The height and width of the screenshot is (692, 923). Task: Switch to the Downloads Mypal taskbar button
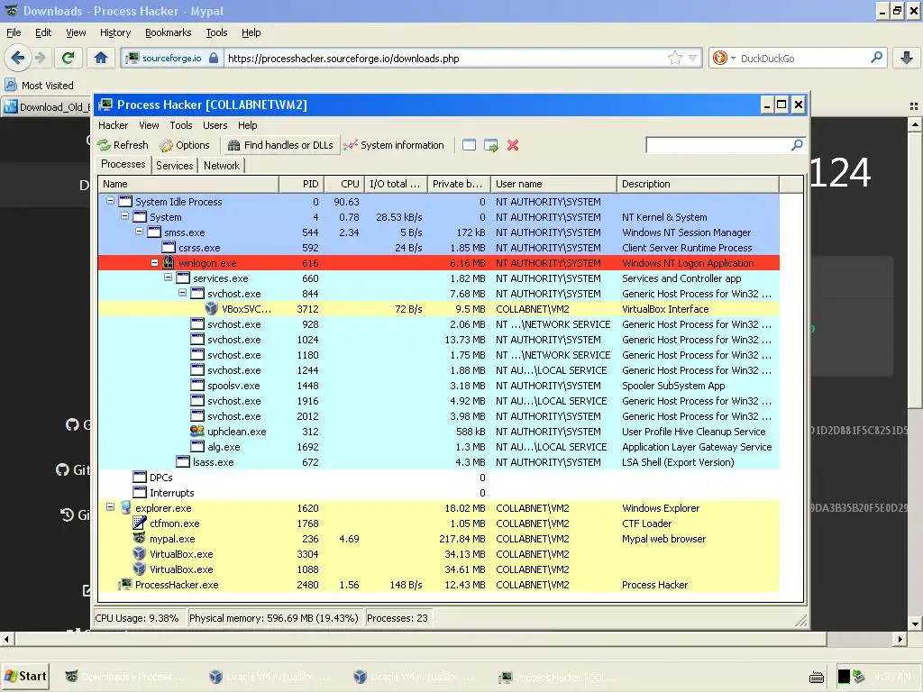coord(126,677)
